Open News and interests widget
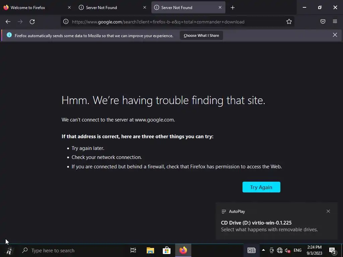The width and height of the screenshot is (343, 257). click(251, 250)
